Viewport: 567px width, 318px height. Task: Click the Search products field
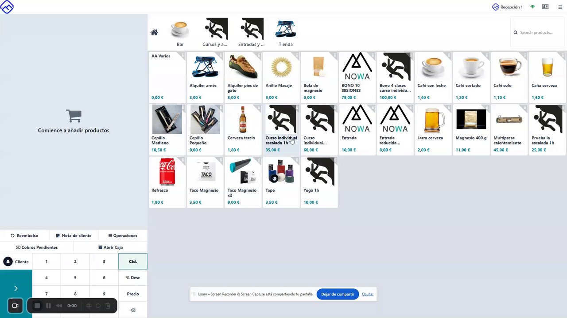click(537, 32)
